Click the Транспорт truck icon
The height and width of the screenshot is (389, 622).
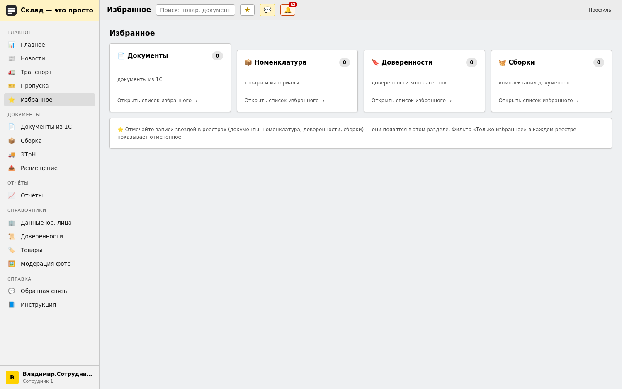click(12, 72)
